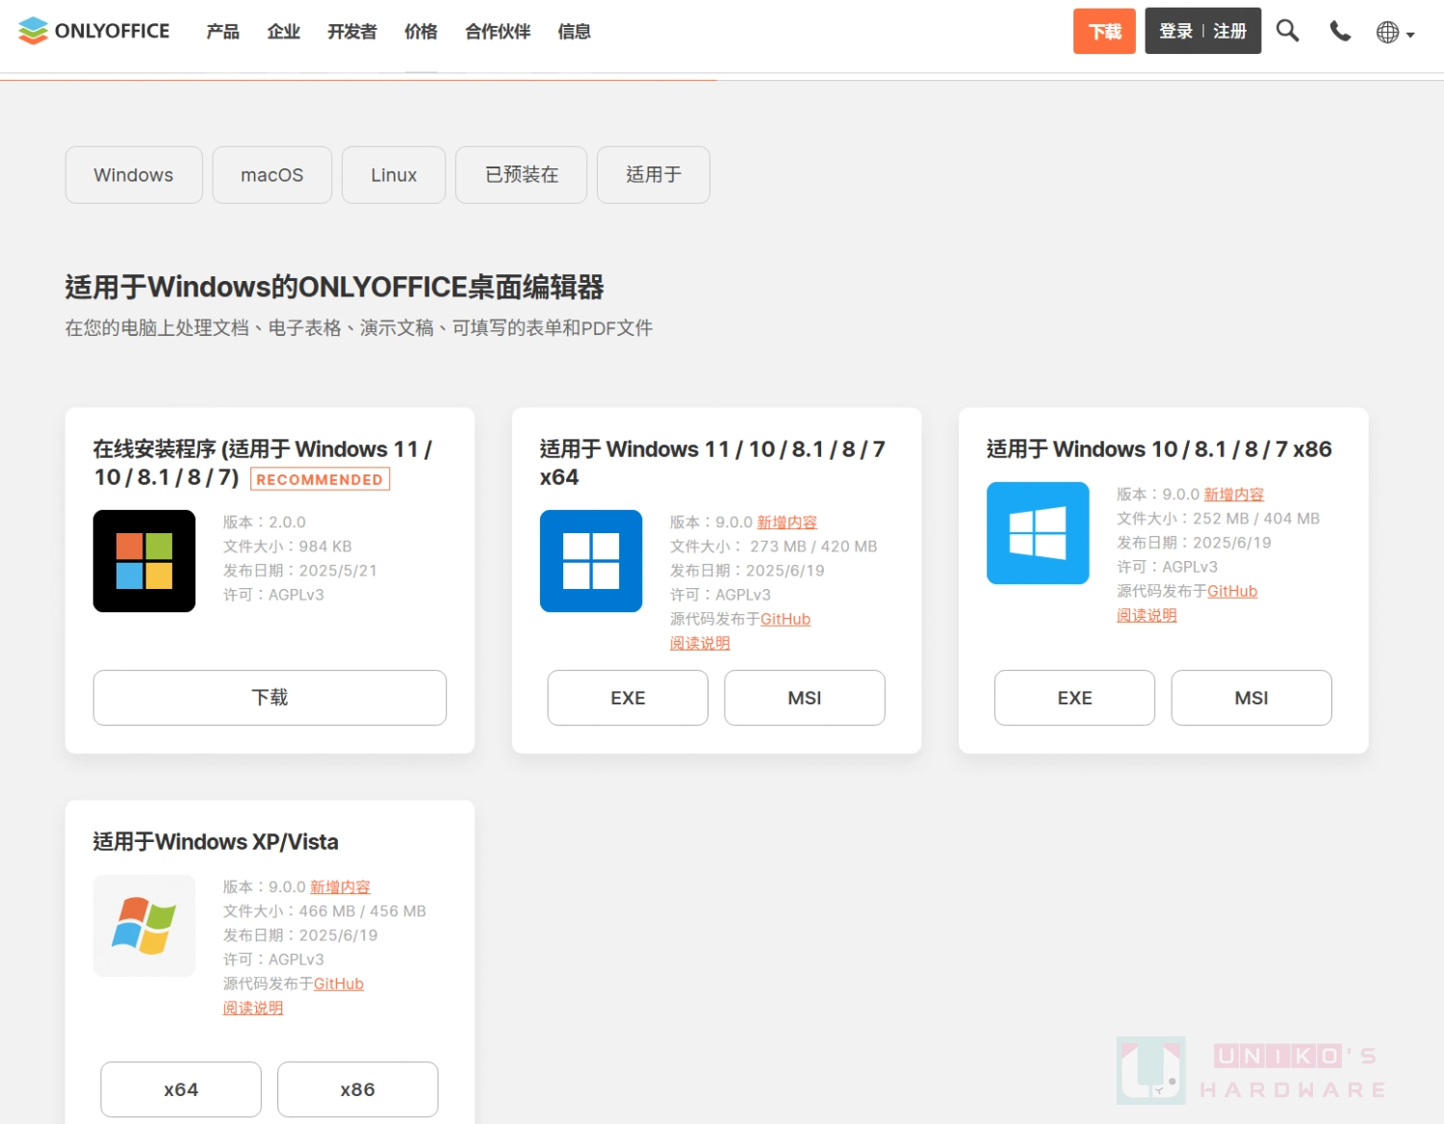Click heading 适用于Windows的ONLYOFFICE桌面编辑器

coord(334,287)
